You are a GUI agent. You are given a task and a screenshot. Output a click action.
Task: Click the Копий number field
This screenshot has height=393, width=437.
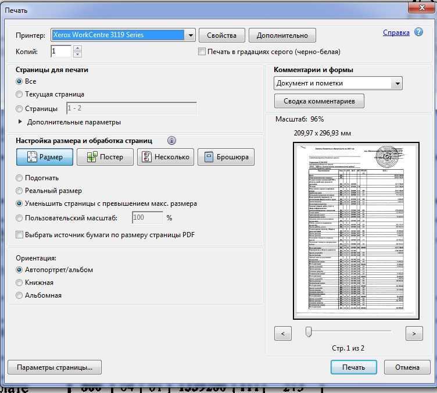click(62, 52)
